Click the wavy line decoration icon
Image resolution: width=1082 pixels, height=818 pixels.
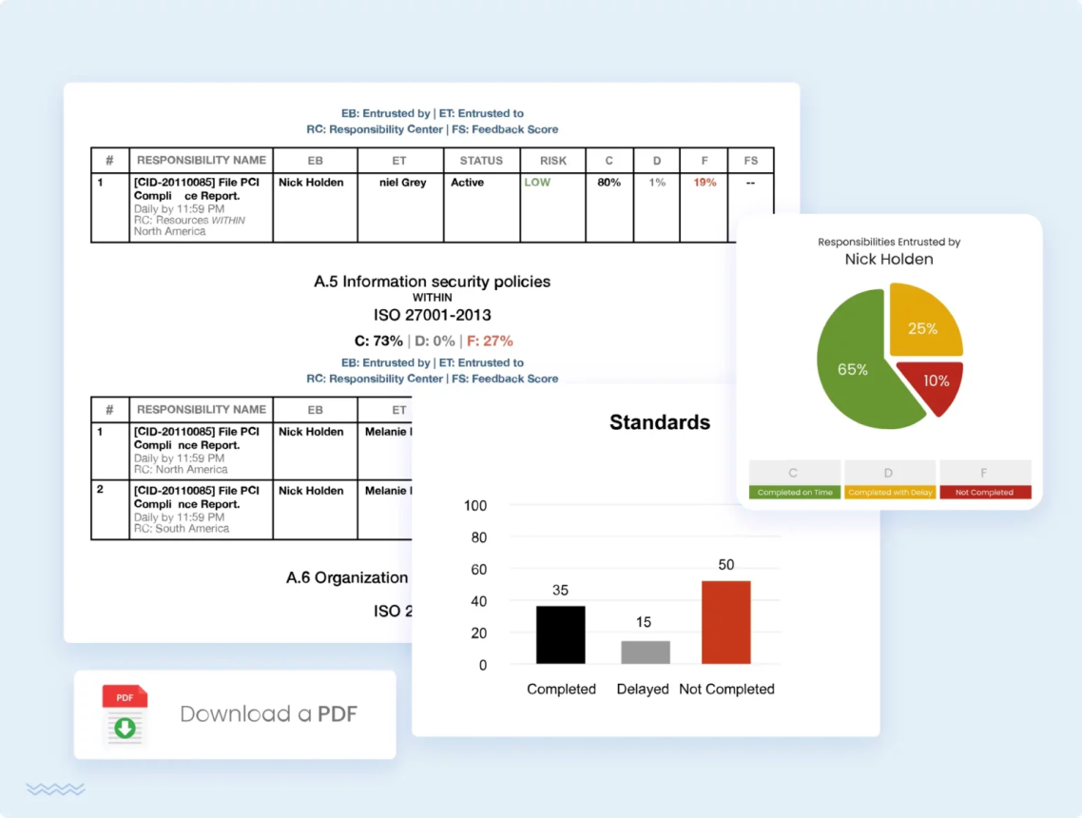click(55, 789)
